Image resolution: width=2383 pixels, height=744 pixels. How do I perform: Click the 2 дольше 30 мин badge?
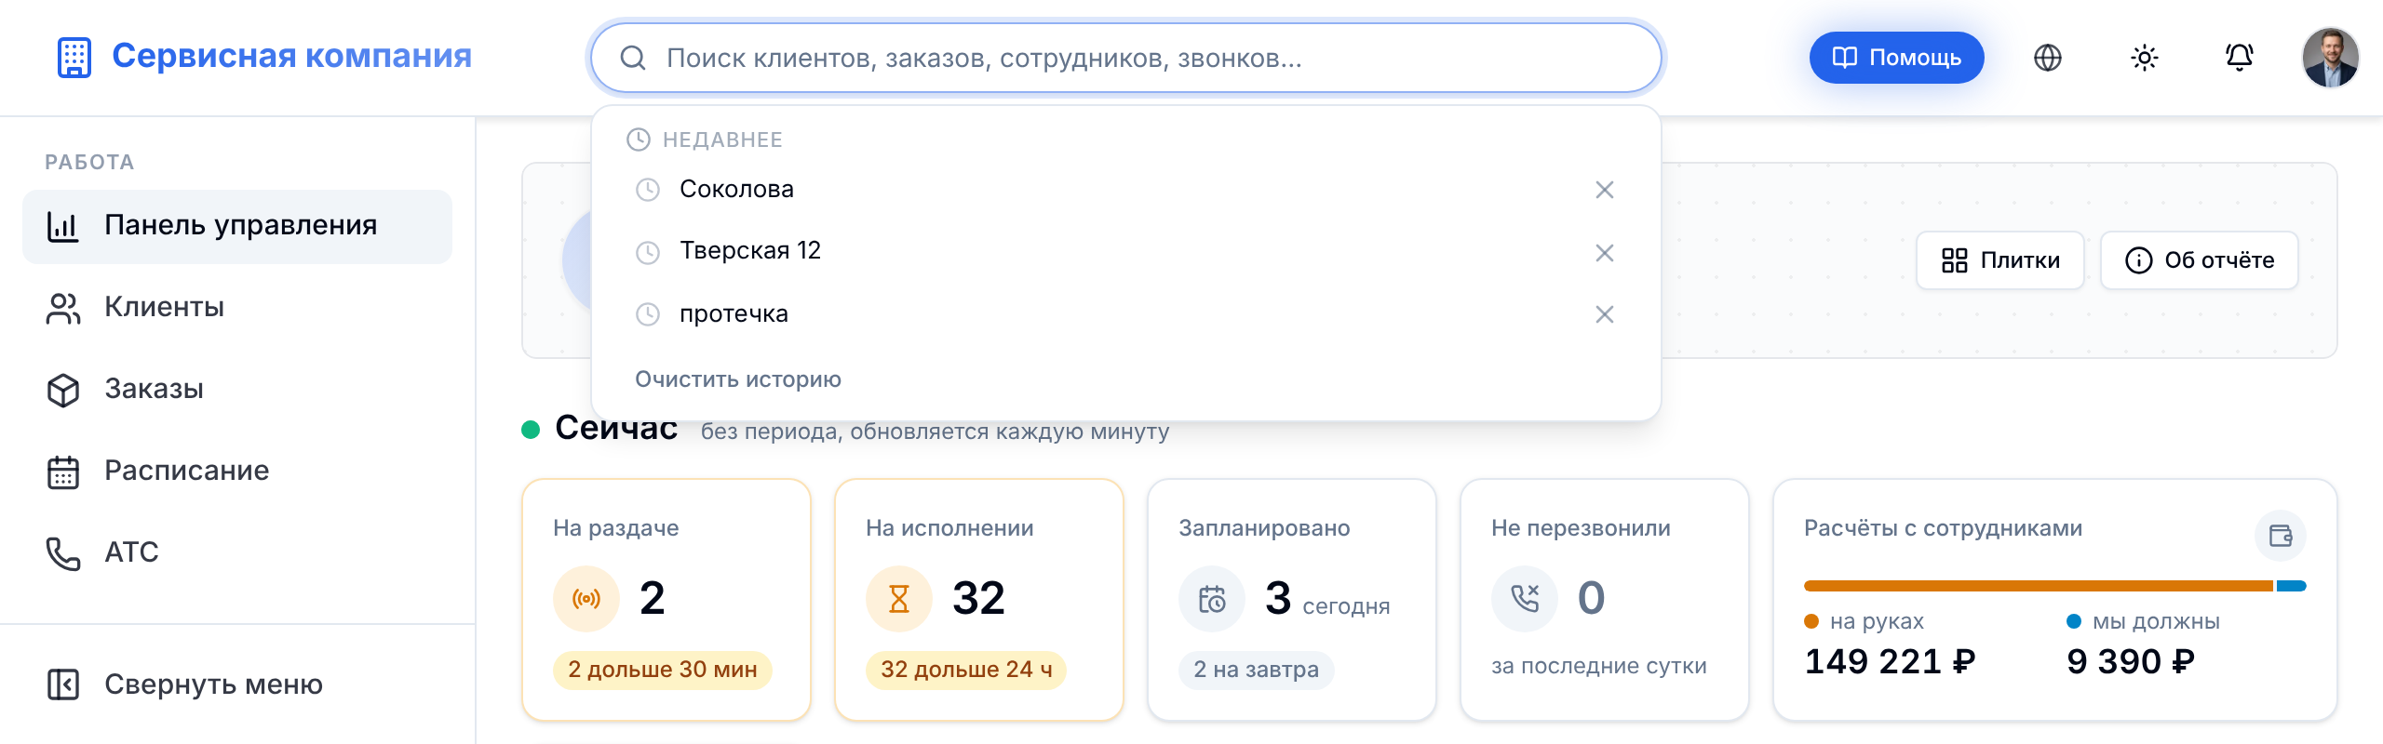pos(663,670)
